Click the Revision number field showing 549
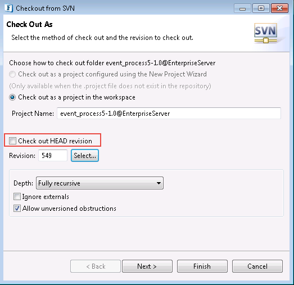 click(x=53, y=156)
